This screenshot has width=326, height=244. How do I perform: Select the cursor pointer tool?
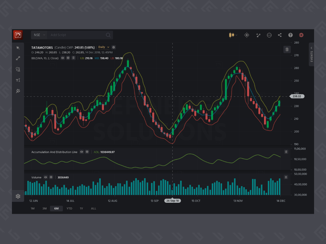(x=18, y=48)
